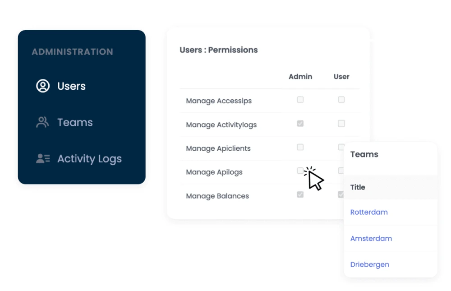Tick User checkbox for Manage Accessips
Image resolution: width=451 pixels, height=291 pixels.
pyautogui.click(x=341, y=100)
